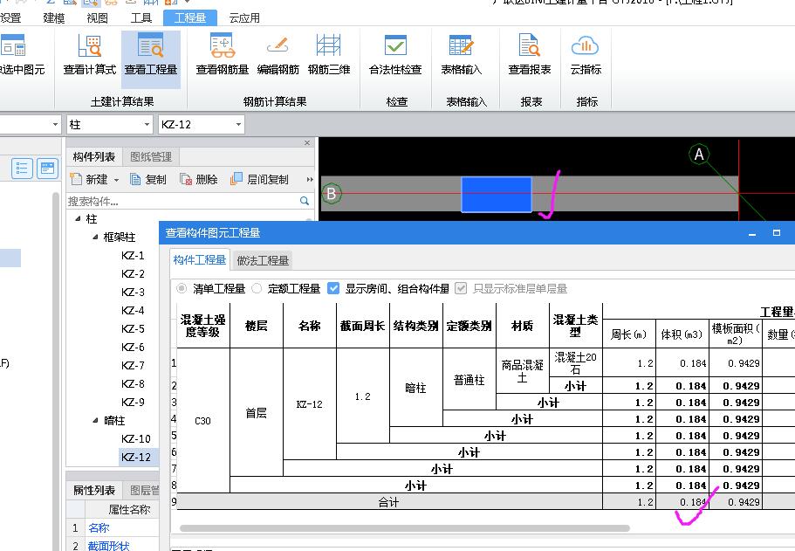Minimize the 查看构件图元工程量 dialog
795x551 pixels.
point(752,233)
